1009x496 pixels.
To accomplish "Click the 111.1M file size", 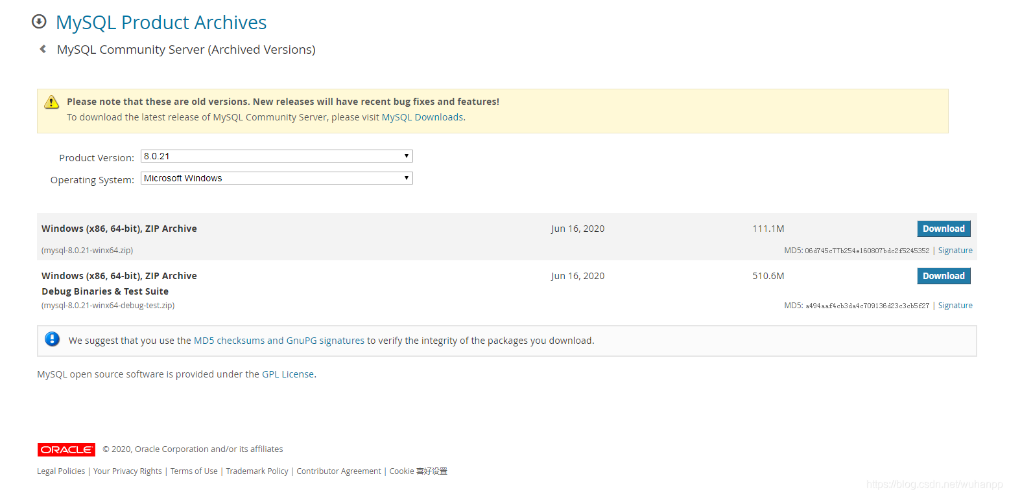I will 768,229.
